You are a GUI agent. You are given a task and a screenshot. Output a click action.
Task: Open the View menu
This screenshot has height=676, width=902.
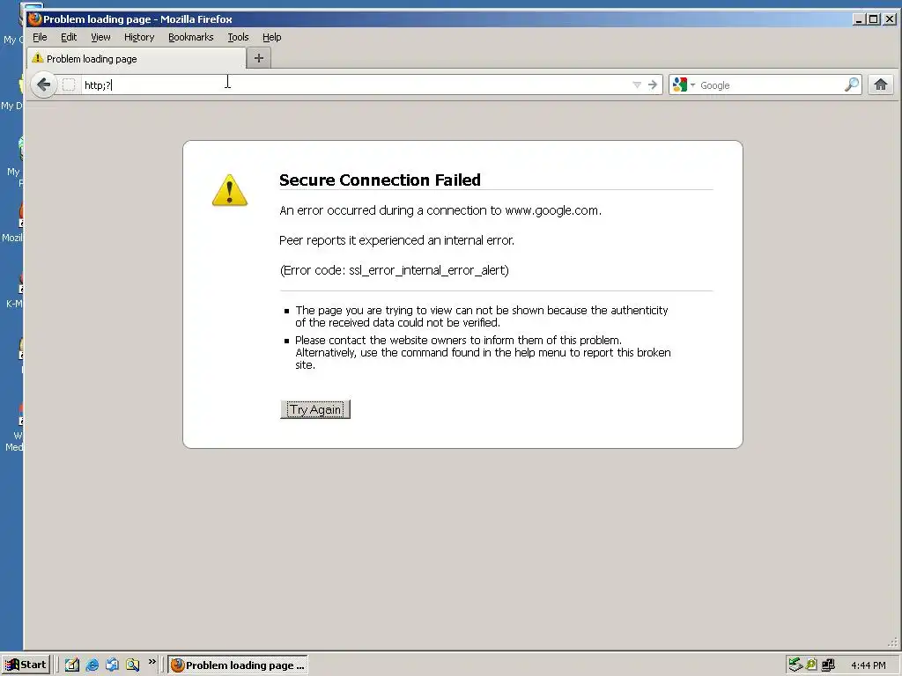[100, 37]
